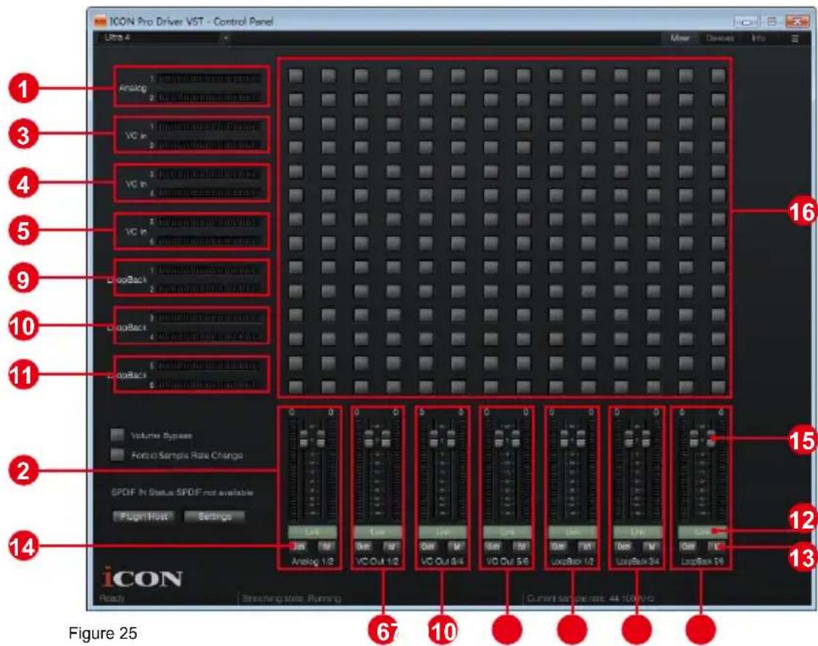This screenshot has width=818, height=646.
Task: Click the right fader of Analog 1/2
Action: 321,438
